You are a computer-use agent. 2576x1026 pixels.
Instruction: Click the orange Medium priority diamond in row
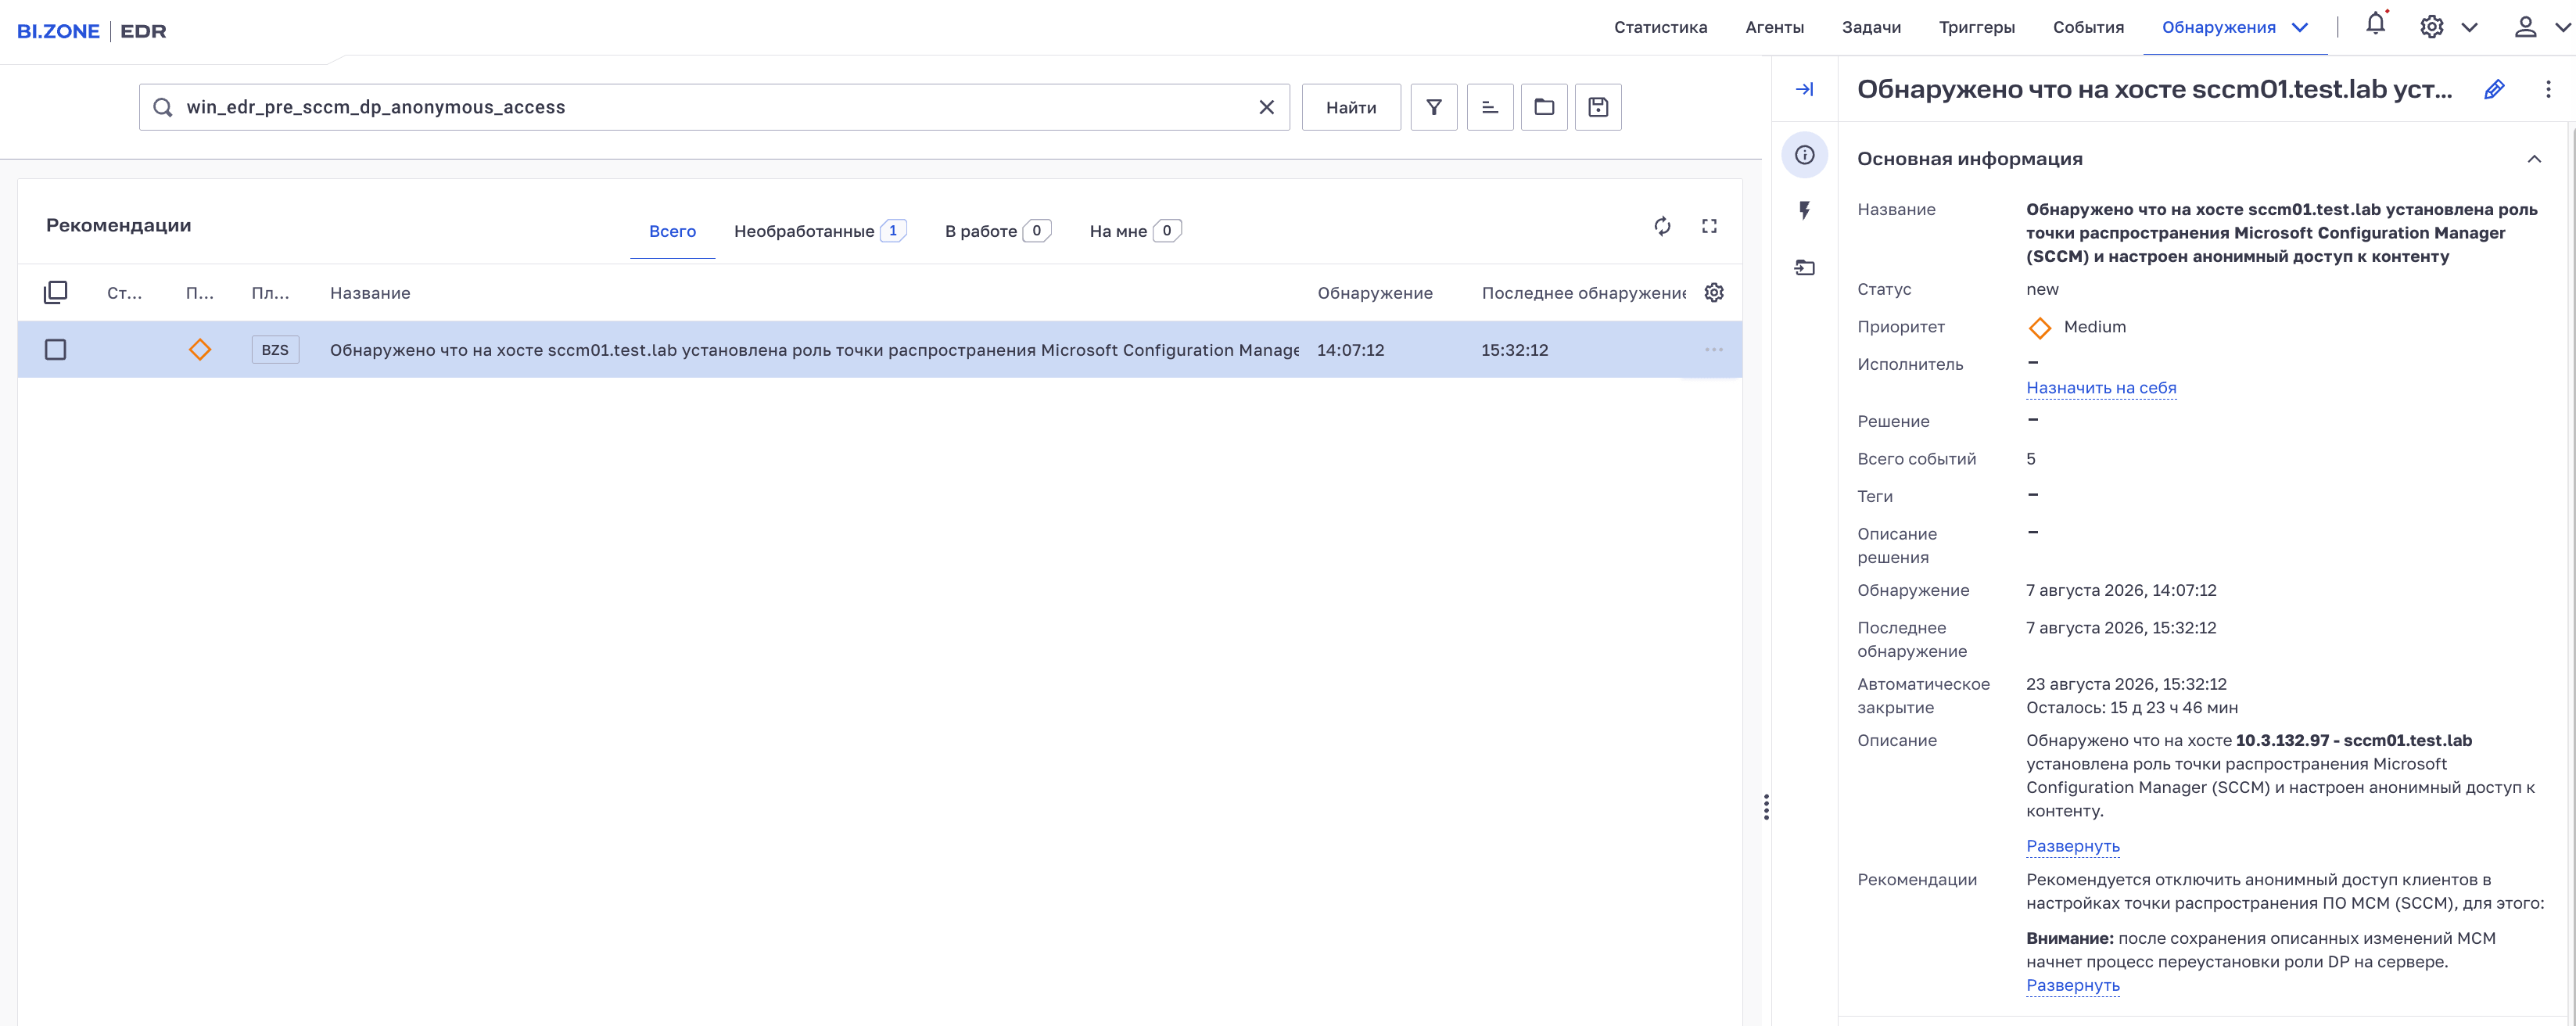[x=200, y=350]
